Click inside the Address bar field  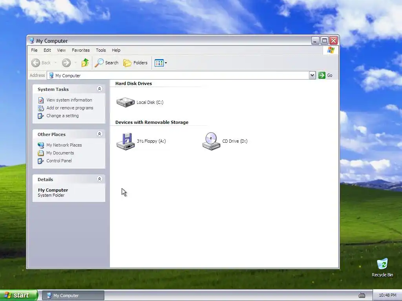(178, 75)
